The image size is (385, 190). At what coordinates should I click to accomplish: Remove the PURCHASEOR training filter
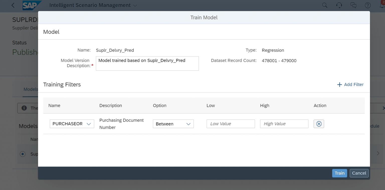(x=319, y=124)
